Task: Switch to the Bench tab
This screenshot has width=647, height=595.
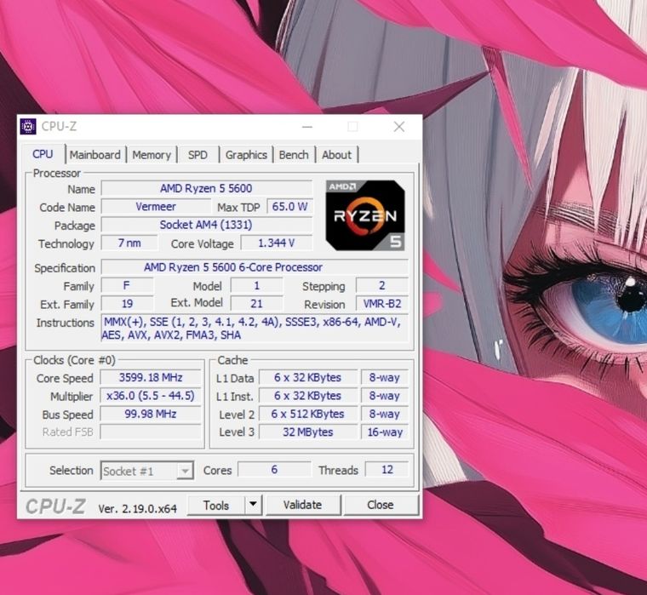Action: [x=294, y=155]
